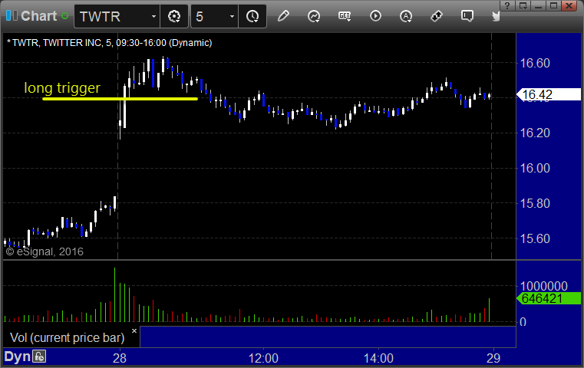Click the Twitter bird share icon
The width and height of the screenshot is (584, 368).
click(x=496, y=16)
